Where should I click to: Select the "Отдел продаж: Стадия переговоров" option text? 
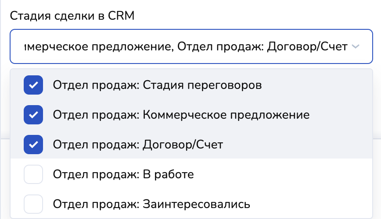point(157,85)
